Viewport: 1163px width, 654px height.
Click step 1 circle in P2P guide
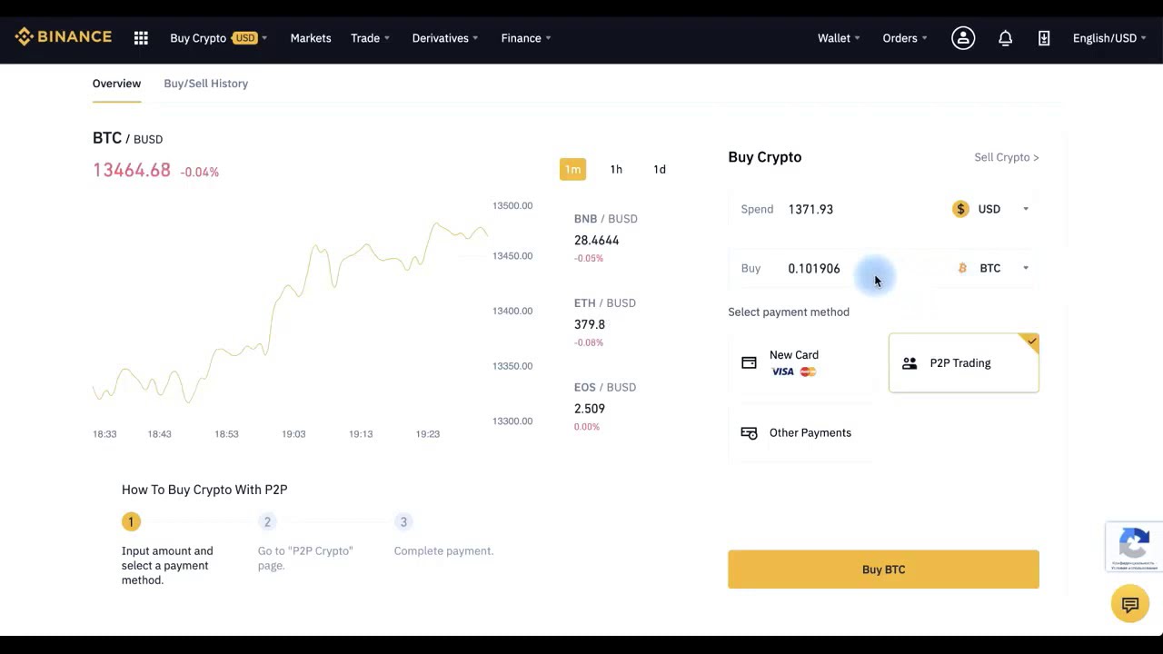click(131, 521)
